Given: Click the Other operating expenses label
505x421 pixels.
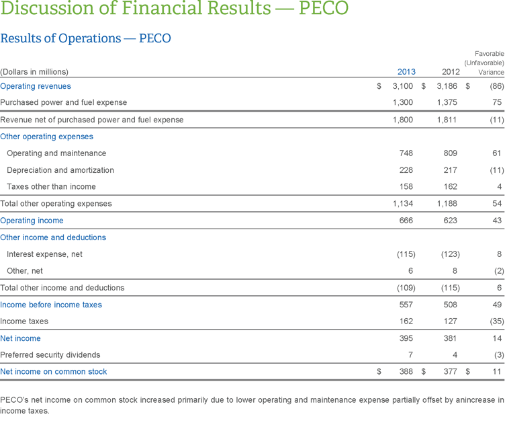Looking at the screenshot, I should pos(46,137).
